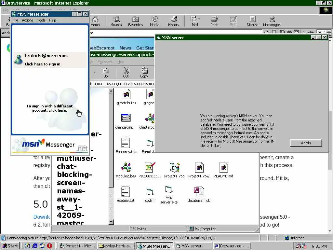The height and width of the screenshot is (250, 333).
Task: Click the Explorer folder pane scroll up arrow
Action: (x=111, y=91)
